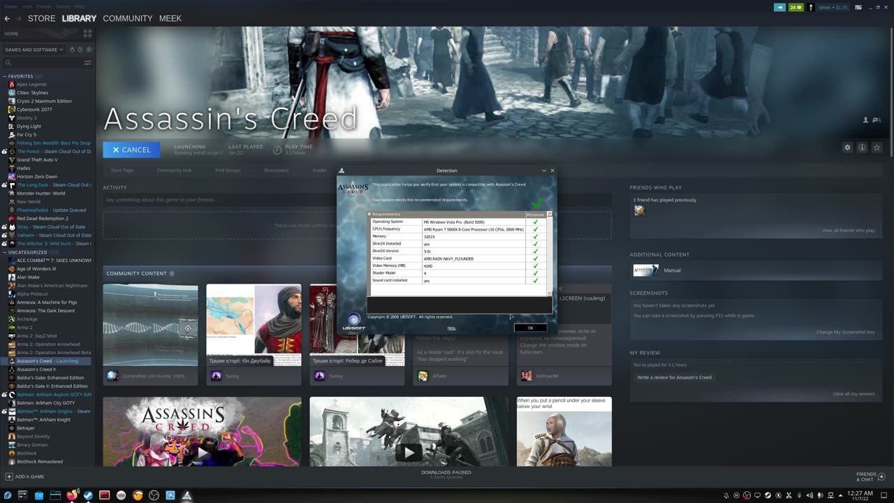Open the Discussions link
894x503 pixels.
(x=277, y=170)
